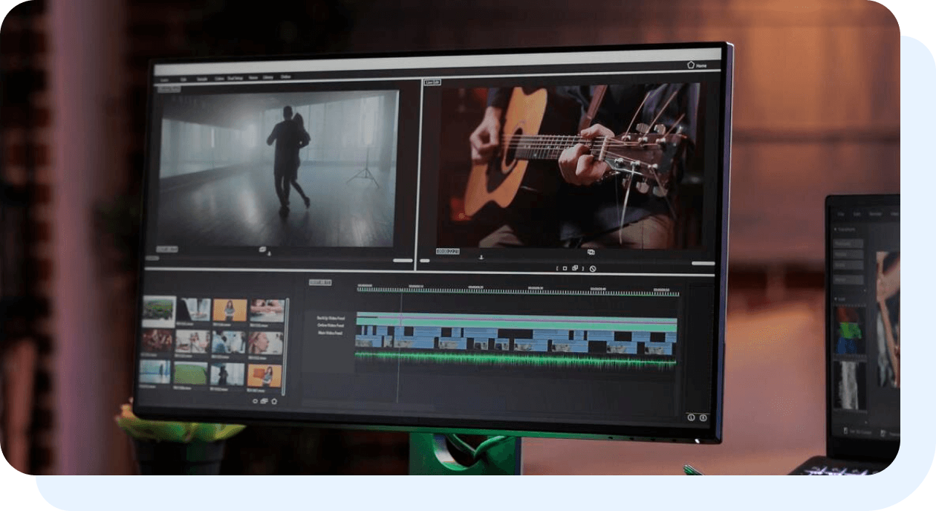
Task: Click the pentagon-shaped icon below the media bin
Action: pyautogui.click(x=274, y=401)
